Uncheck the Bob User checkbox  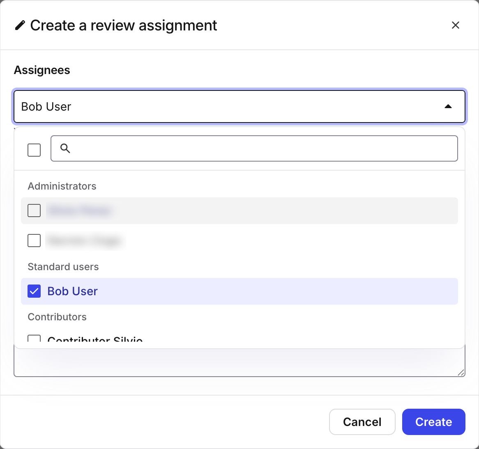pyautogui.click(x=34, y=291)
